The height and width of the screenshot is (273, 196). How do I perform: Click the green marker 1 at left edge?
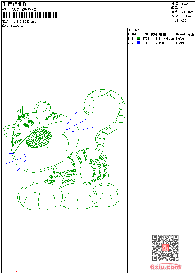click(x=3, y=142)
